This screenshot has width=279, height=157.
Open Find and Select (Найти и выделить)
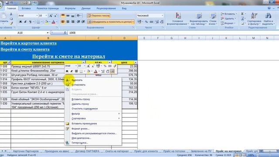[x=268, y=19]
